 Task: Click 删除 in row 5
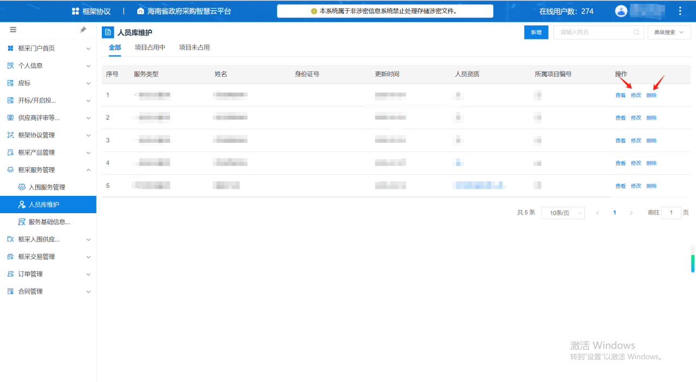(652, 186)
